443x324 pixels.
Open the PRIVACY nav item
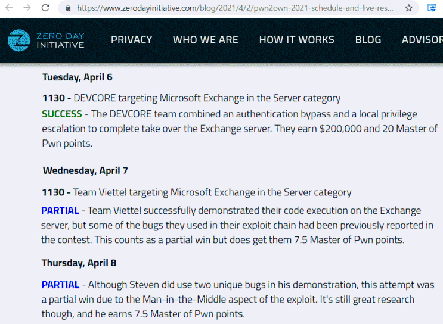click(x=132, y=40)
